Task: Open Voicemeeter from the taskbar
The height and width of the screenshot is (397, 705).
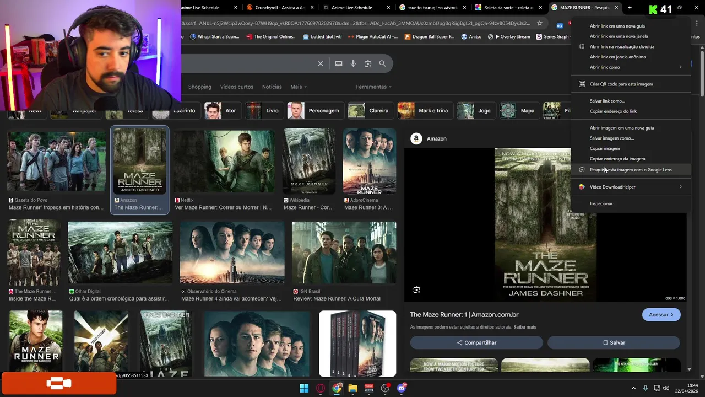Action: [369, 388]
